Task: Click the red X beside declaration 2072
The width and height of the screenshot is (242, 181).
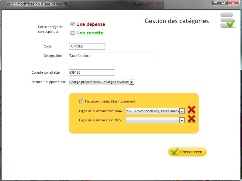Action: tap(192, 119)
